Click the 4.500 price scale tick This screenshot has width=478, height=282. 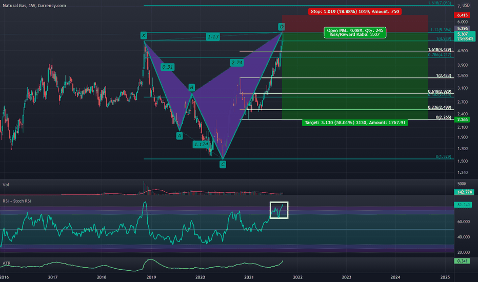(463, 51)
